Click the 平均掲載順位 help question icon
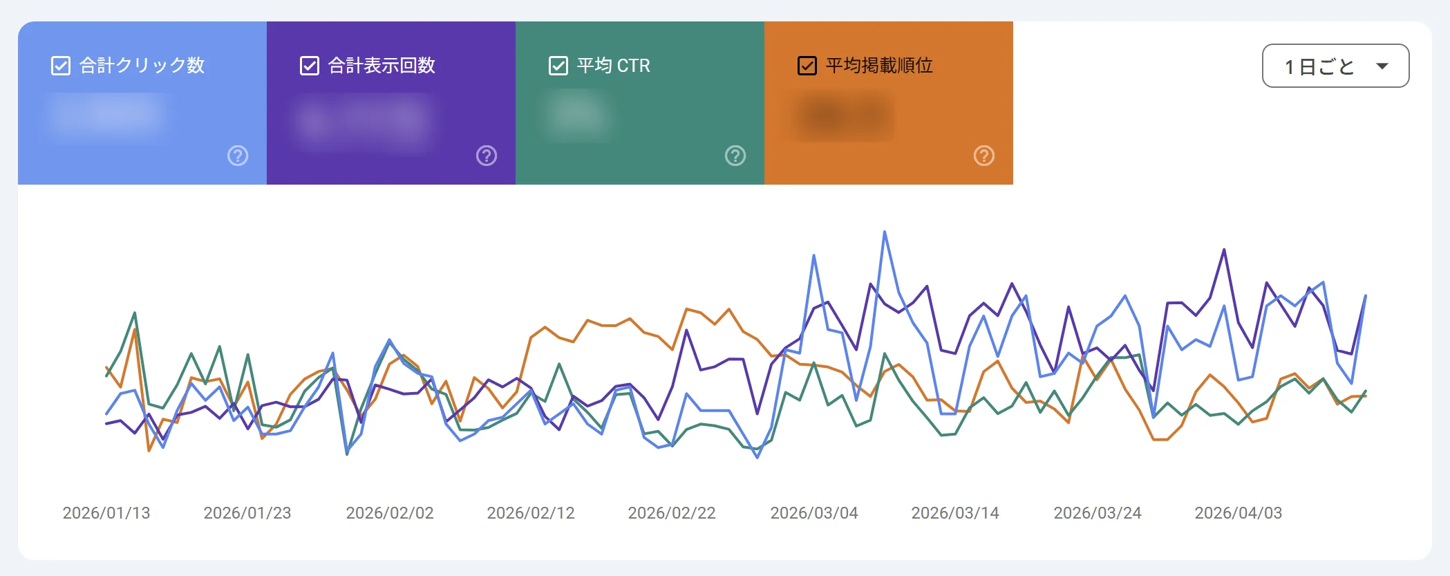This screenshot has height=576, width=1450. tap(983, 156)
